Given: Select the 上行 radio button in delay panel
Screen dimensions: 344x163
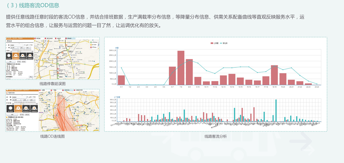Looking at the screenshot, I should point(25,45).
